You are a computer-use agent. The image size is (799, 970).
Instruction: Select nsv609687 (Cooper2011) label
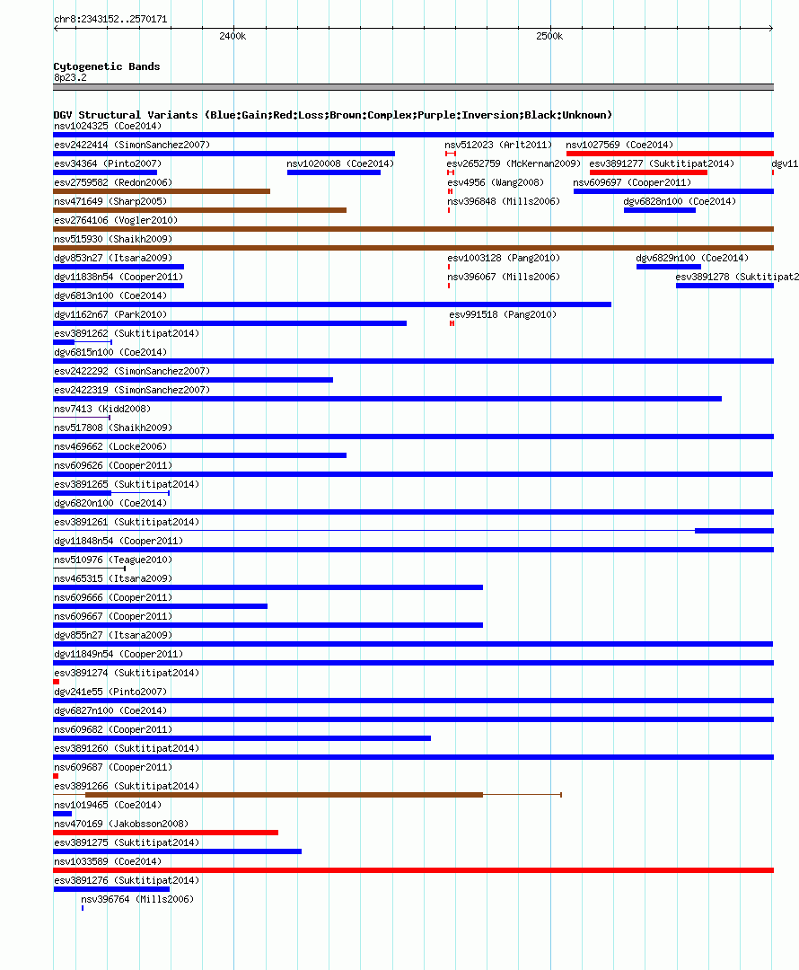click(x=113, y=768)
